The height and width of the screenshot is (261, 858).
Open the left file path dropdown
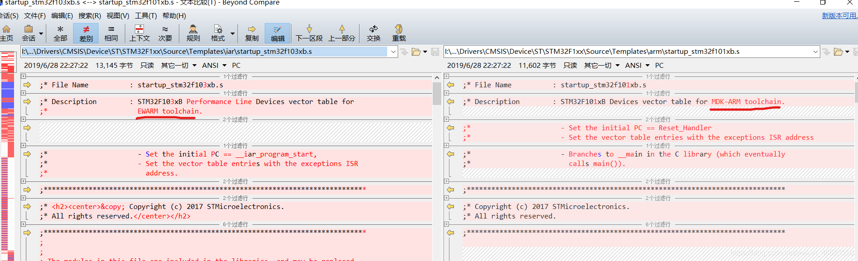click(x=393, y=52)
